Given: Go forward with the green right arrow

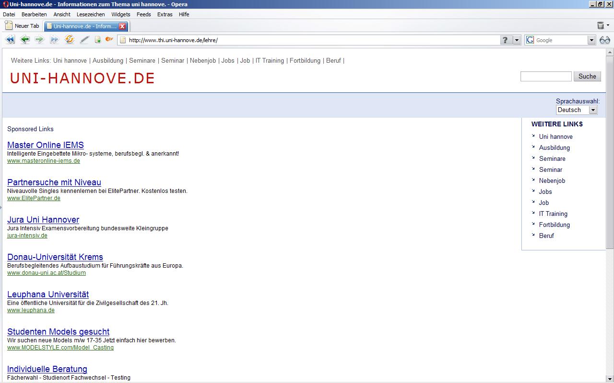Looking at the screenshot, I should (x=39, y=40).
